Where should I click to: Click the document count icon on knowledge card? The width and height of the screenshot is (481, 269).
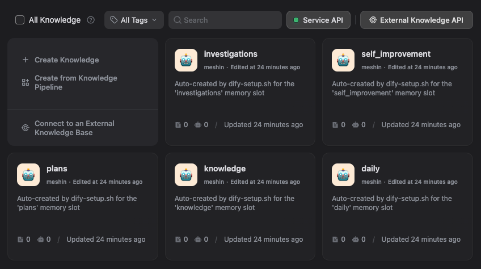[178, 239]
